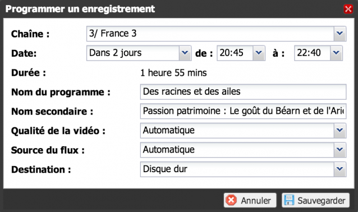358x212 pixels.
Task: Click the Nom du programme text field
Action: click(x=244, y=92)
